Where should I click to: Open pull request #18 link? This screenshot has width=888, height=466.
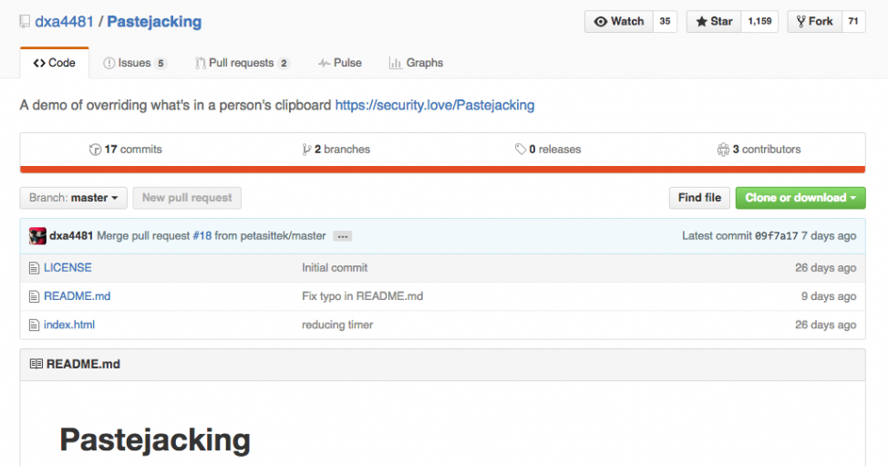(x=202, y=236)
